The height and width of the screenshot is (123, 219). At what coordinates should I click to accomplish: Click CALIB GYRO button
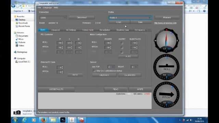click(130, 75)
